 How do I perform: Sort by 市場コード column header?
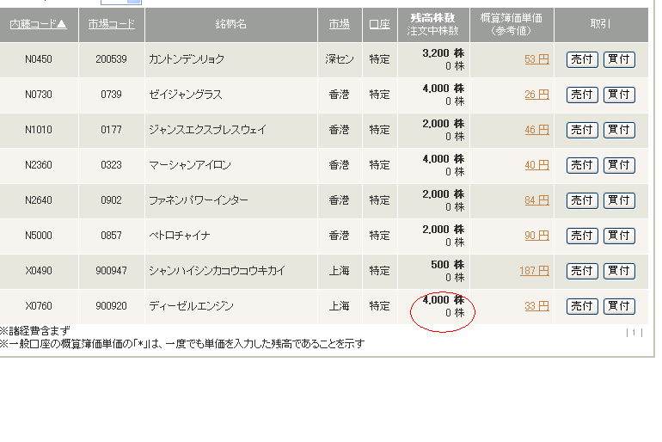[x=112, y=24]
